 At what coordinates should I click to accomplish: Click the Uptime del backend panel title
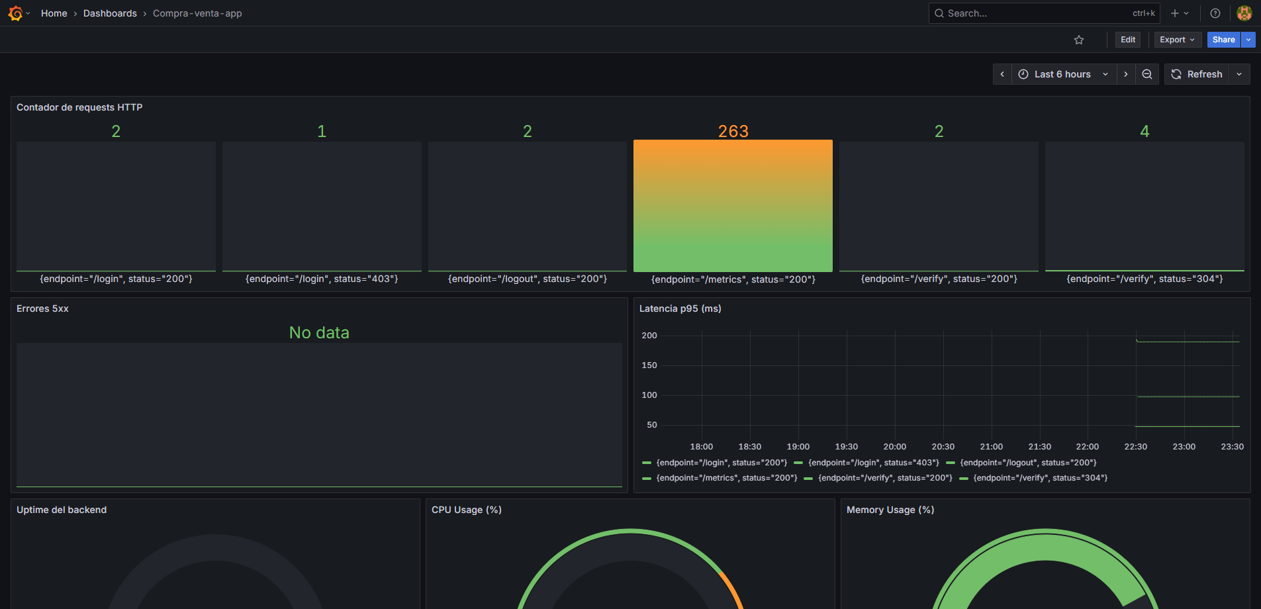pyautogui.click(x=62, y=510)
